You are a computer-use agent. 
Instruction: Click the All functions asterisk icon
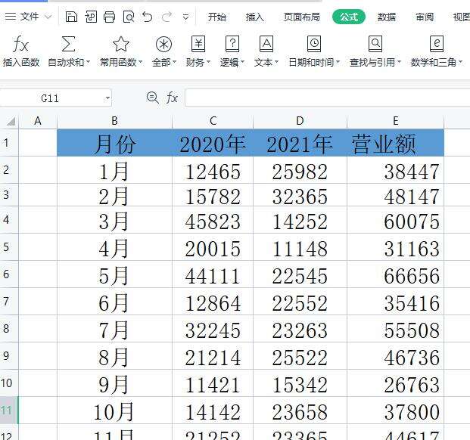163,45
